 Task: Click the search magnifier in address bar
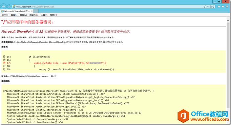(205, 7)
